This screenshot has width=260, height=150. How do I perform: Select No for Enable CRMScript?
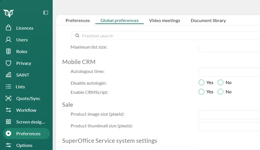click(x=220, y=92)
